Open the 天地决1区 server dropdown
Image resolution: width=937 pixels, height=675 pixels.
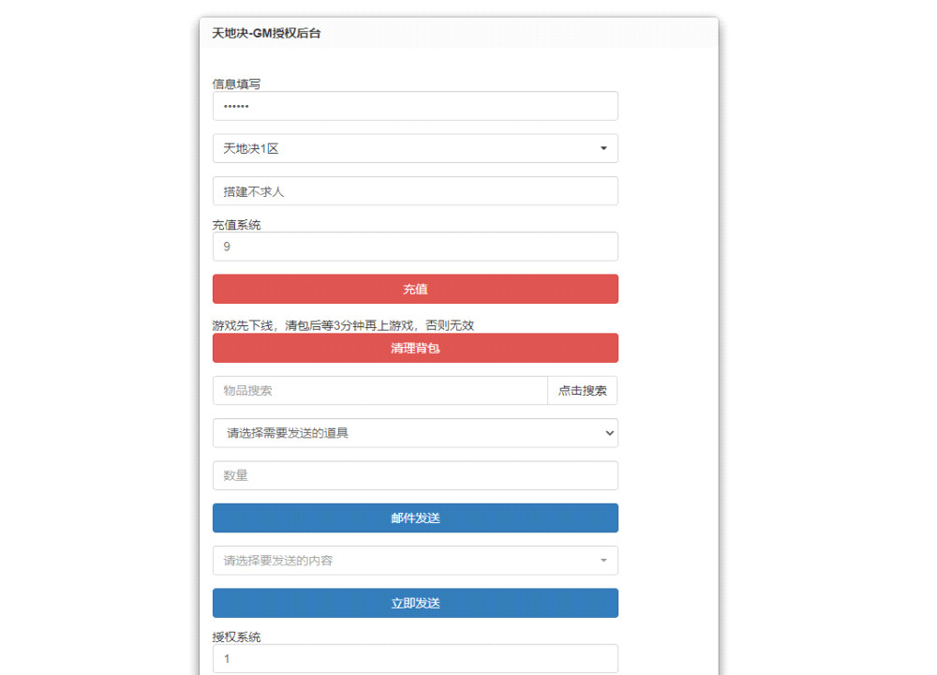pyautogui.click(x=415, y=148)
